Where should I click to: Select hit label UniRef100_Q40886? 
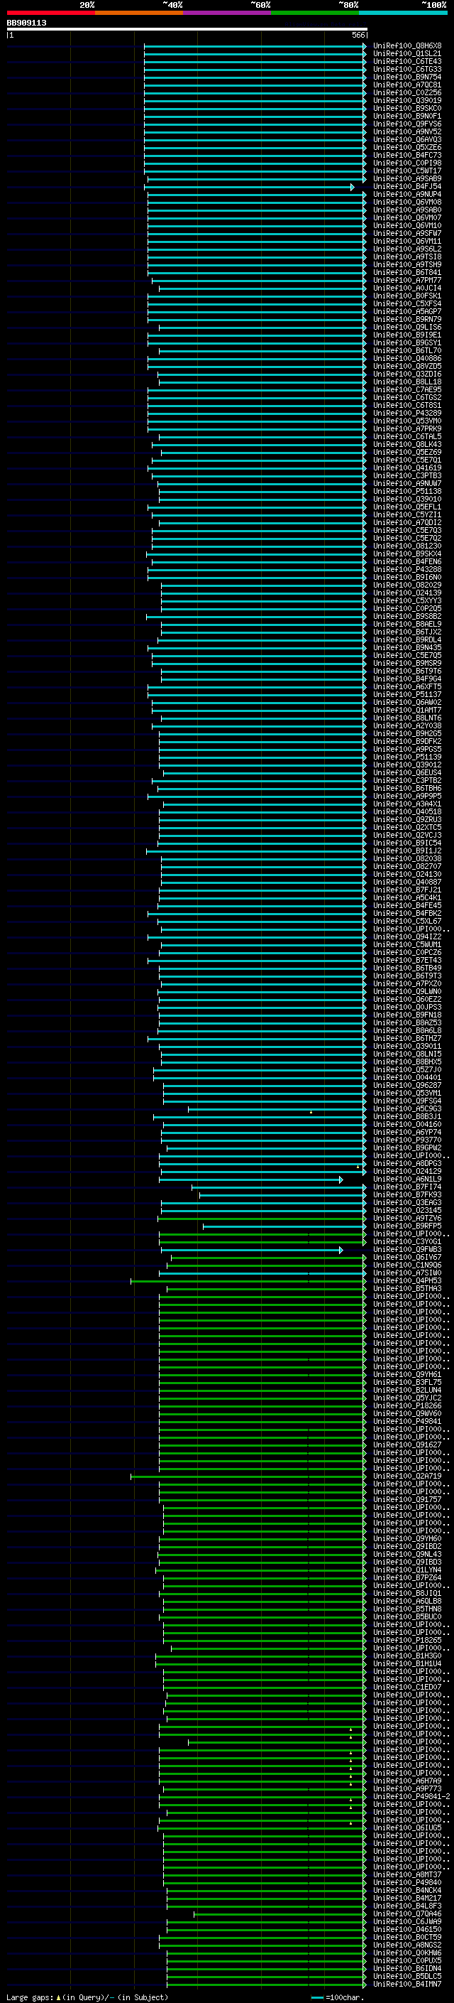click(407, 358)
